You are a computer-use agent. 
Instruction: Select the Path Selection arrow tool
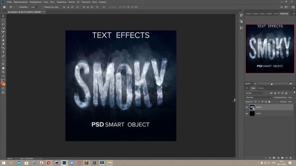click(x=3, y=60)
